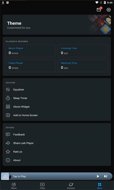The width and height of the screenshot is (114, 190).
Task: Tap the Rate us star icon
Action: click(x=8, y=152)
